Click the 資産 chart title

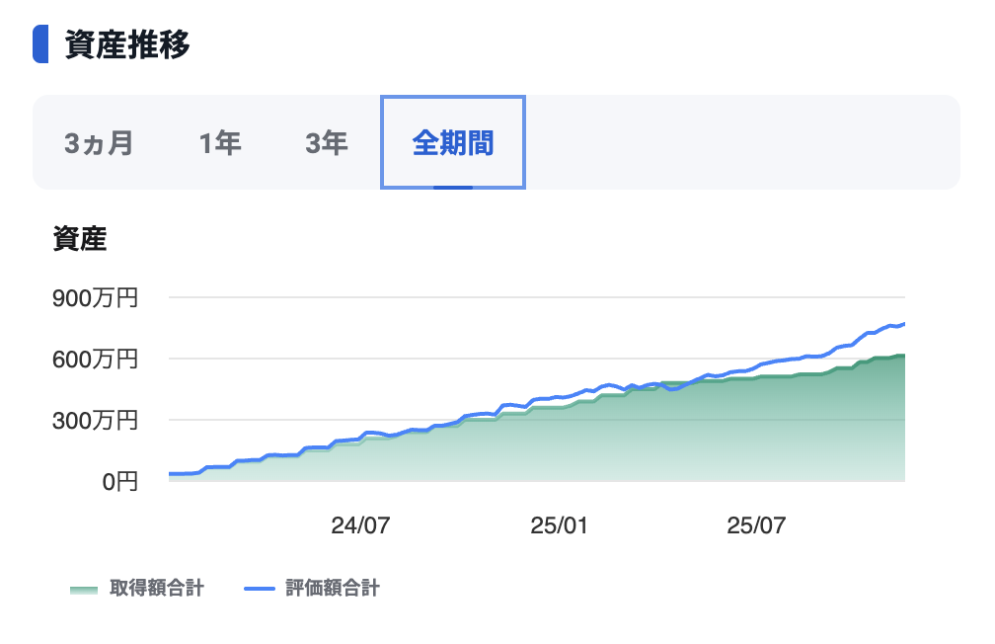[x=79, y=238]
